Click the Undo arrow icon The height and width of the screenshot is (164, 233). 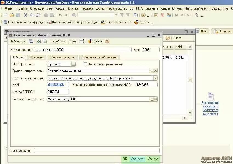click(60, 15)
